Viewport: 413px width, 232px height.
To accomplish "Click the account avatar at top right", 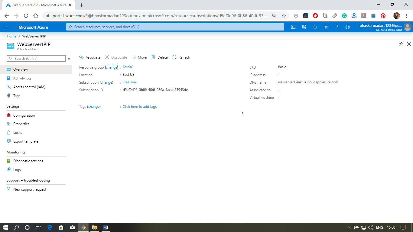I will coord(408,27).
